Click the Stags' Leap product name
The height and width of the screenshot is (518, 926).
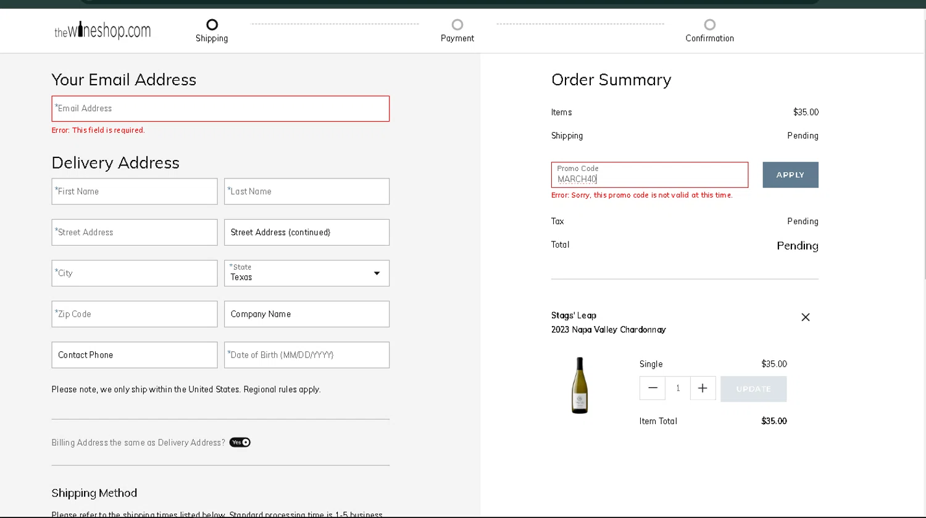574,315
